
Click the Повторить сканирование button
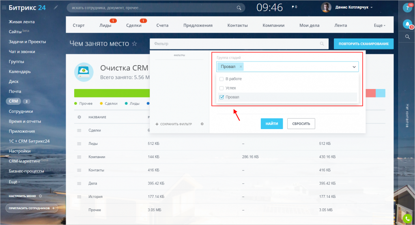(x=363, y=44)
